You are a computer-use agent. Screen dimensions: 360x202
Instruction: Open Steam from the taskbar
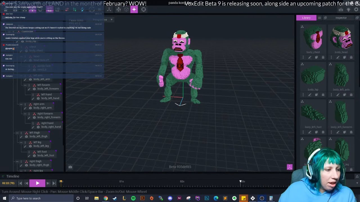114,198
